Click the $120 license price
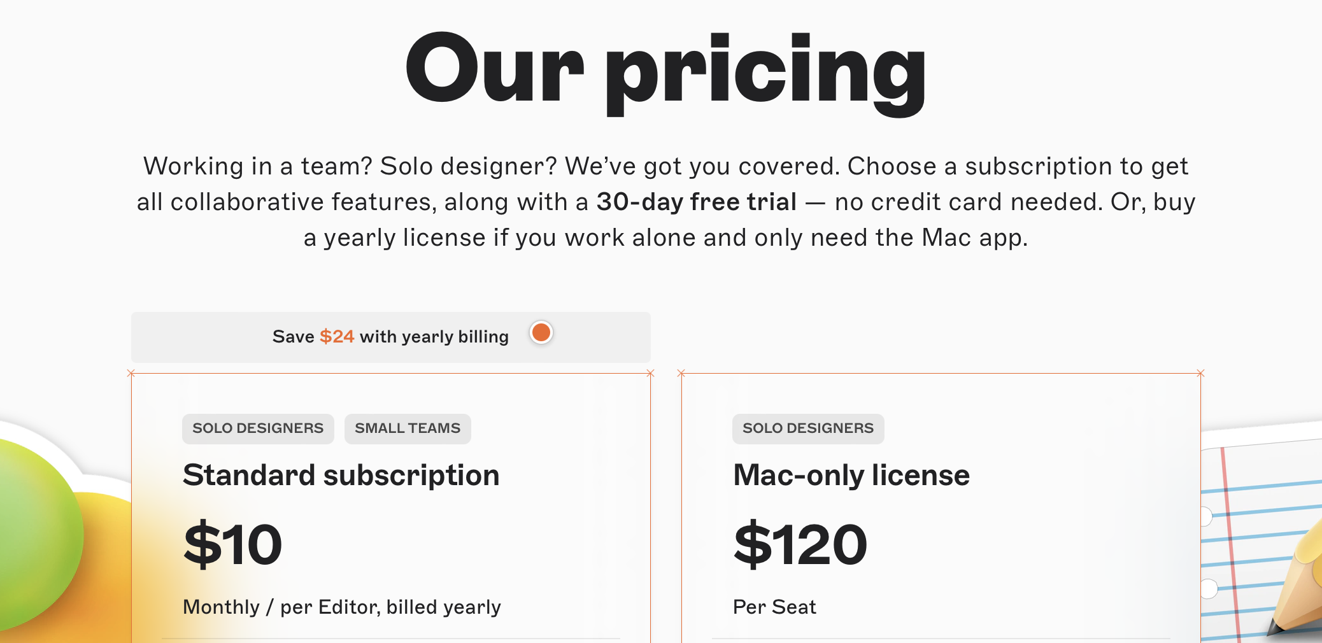The width and height of the screenshot is (1322, 643). point(800,544)
